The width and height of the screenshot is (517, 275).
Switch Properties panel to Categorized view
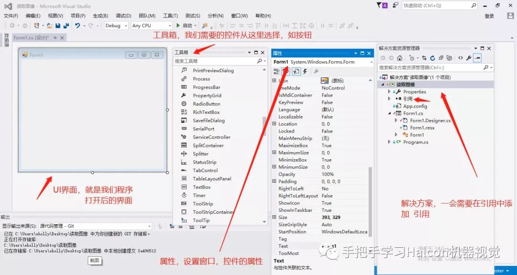(277, 71)
